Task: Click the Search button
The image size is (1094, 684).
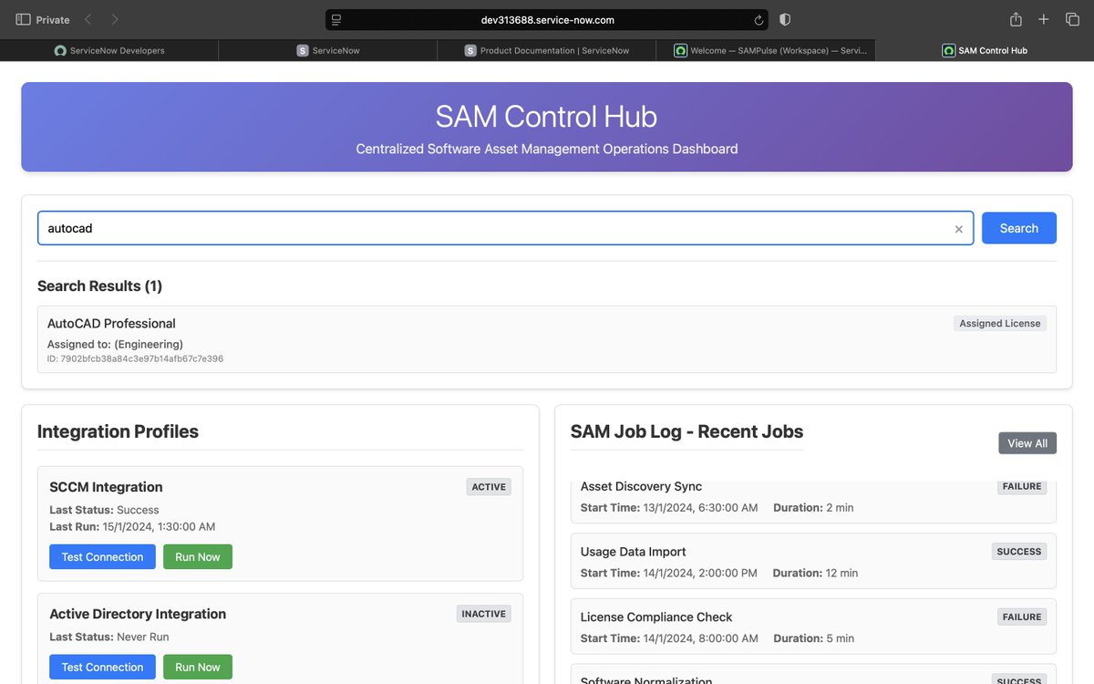Action: point(1018,228)
